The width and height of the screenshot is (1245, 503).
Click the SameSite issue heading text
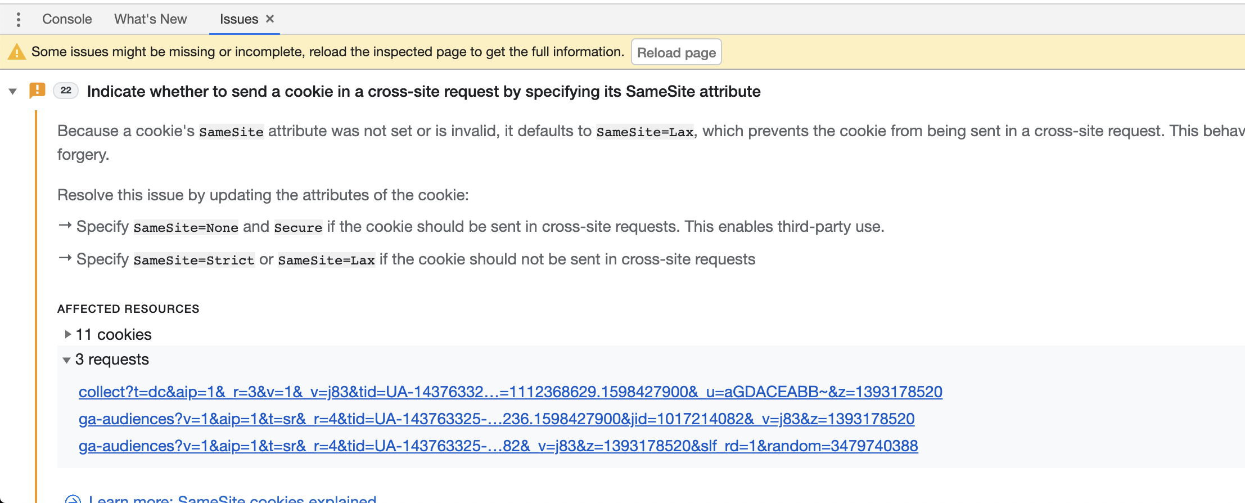click(x=423, y=91)
